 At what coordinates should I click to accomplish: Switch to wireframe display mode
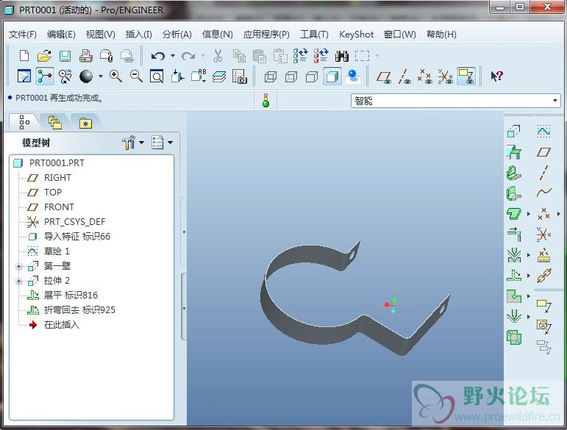pyautogui.click(x=271, y=76)
